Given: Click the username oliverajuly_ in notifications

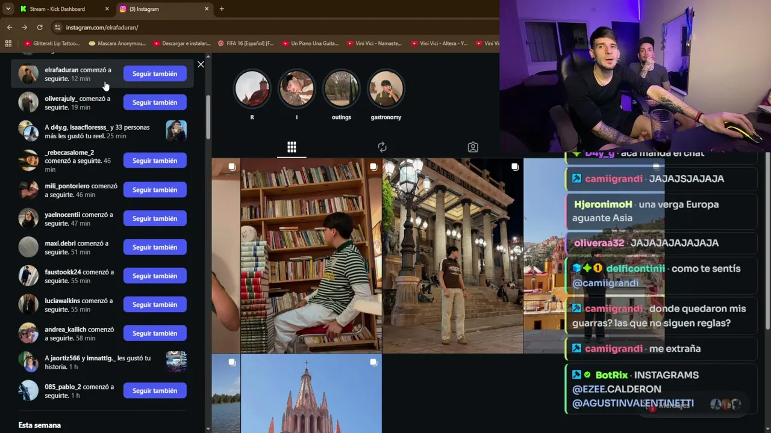Looking at the screenshot, I should 60,99.
